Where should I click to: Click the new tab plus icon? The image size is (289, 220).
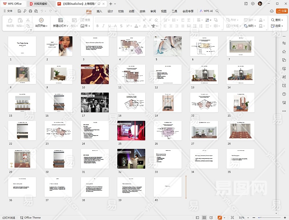point(110,4)
